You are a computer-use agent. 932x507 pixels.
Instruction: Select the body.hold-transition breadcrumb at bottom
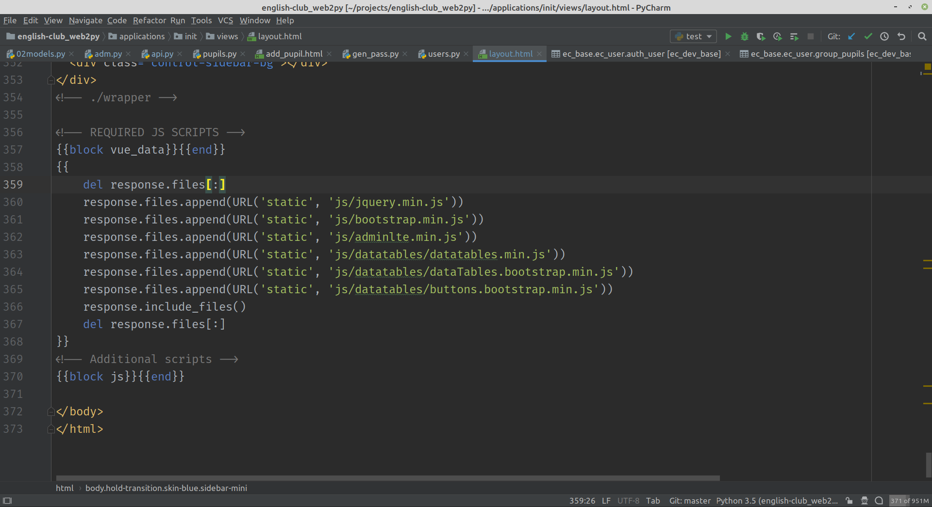[166, 488]
